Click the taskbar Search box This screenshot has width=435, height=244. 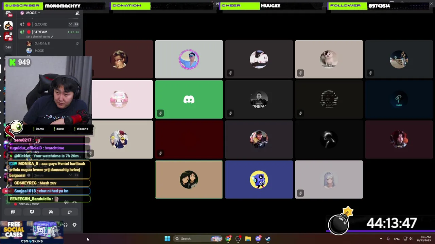pos(198,239)
